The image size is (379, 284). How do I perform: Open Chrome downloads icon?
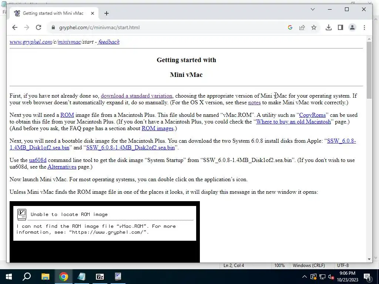(329, 27)
